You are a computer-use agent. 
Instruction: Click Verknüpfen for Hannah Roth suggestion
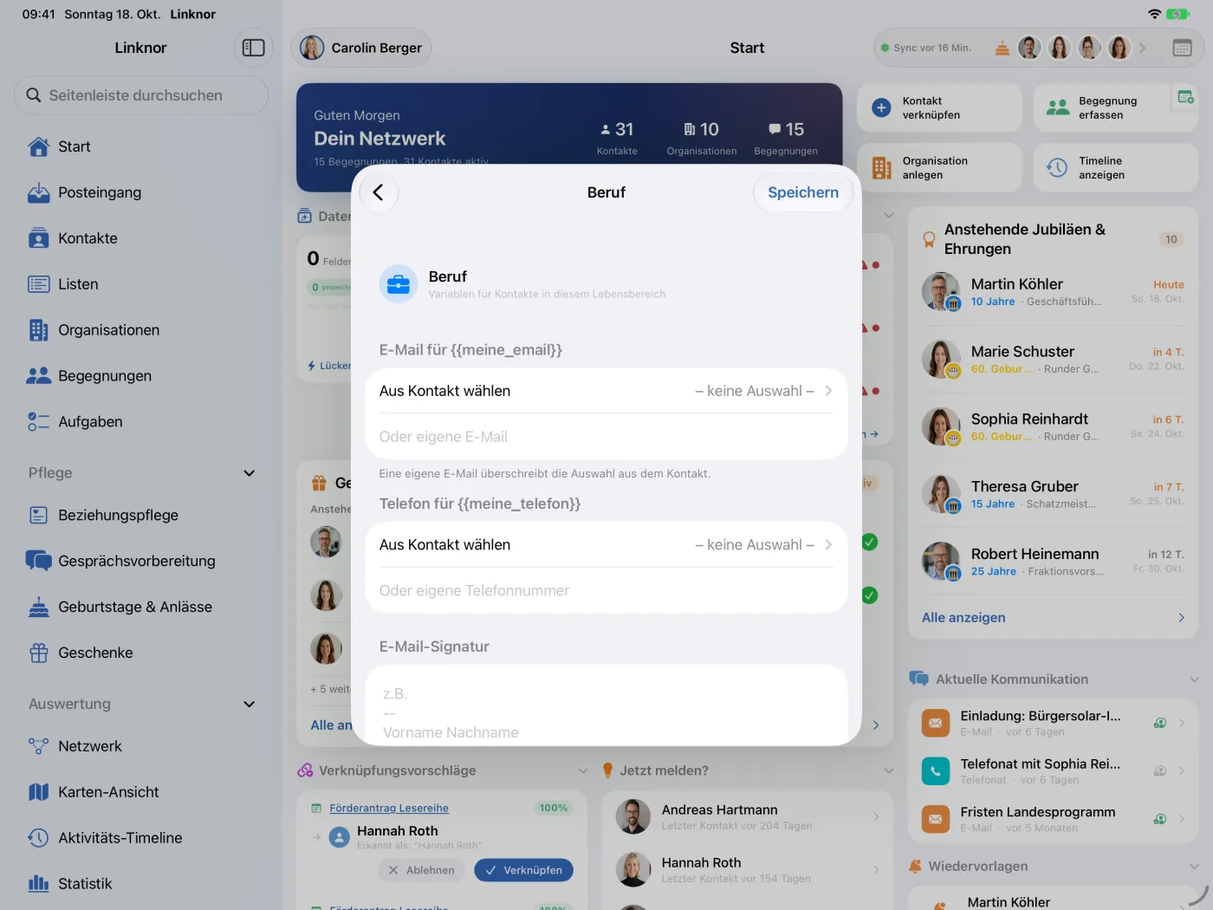pyautogui.click(x=523, y=870)
